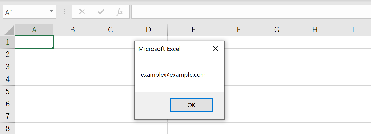Select cell B3 in the worksheet
The width and height of the screenshot is (371, 134).
pyautogui.click(x=72, y=67)
